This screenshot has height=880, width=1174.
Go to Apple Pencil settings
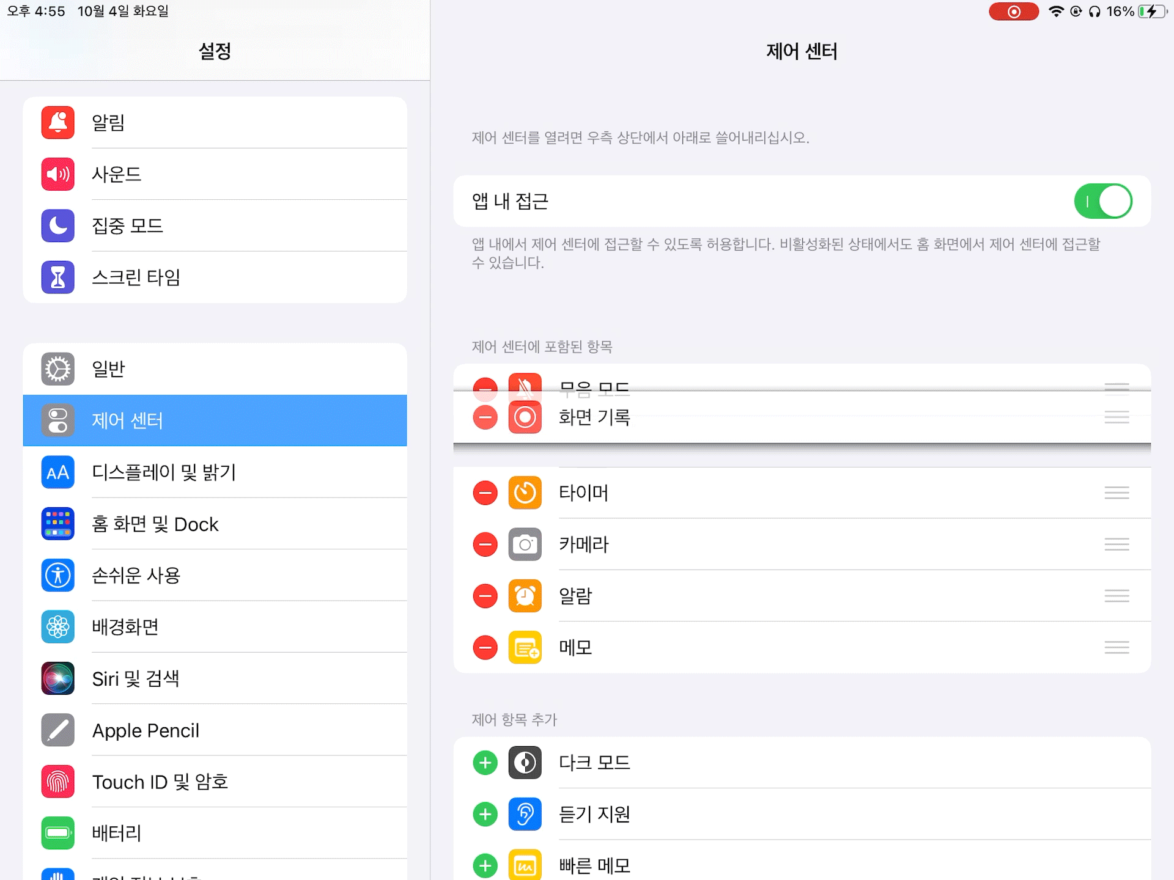click(x=215, y=730)
